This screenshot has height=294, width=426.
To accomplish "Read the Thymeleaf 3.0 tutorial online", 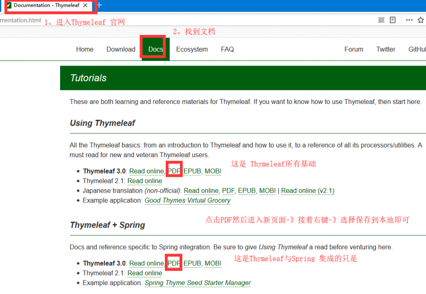I will coord(147,171).
